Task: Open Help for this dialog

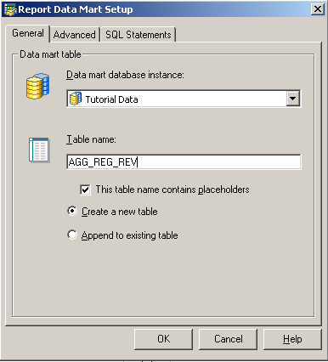Action: [292, 339]
